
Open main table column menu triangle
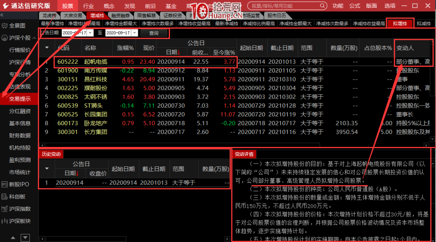pyautogui.click(x=47, y=48)
